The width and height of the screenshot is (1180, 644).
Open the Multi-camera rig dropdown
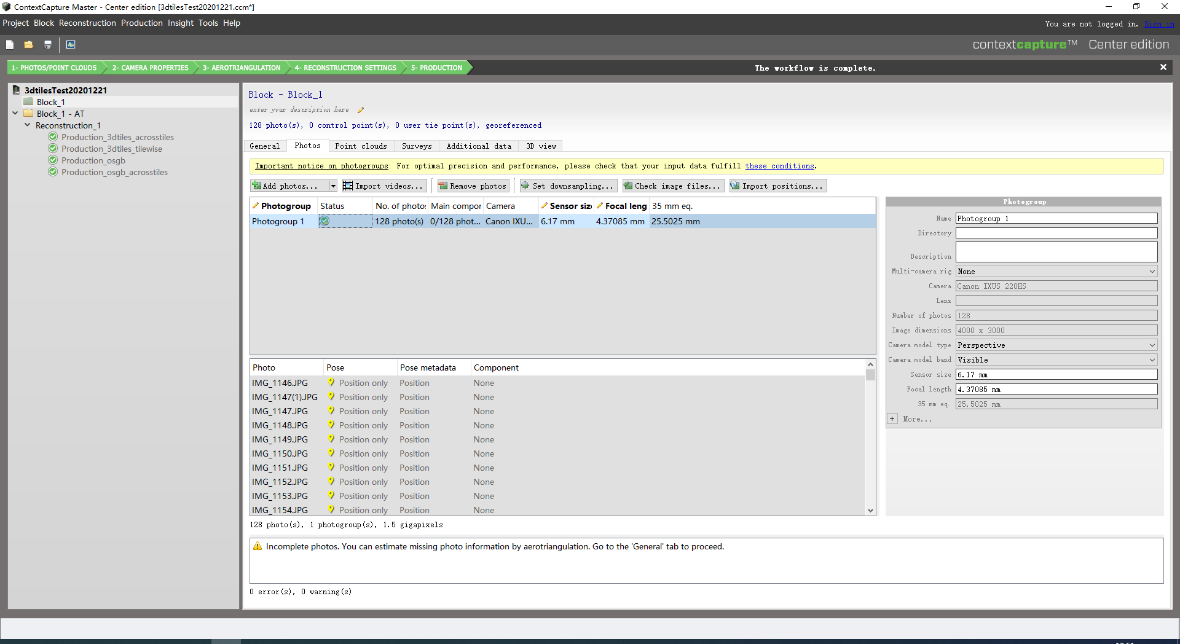tap(1056, 272)
